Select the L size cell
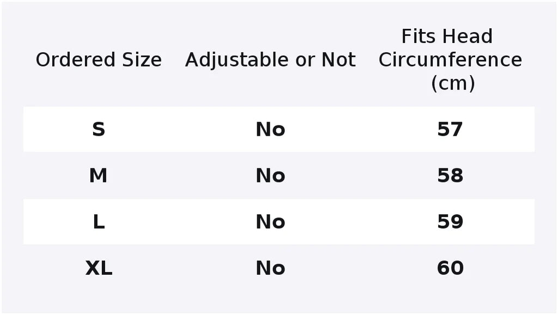The image size is (558, 315). point(99,222)
